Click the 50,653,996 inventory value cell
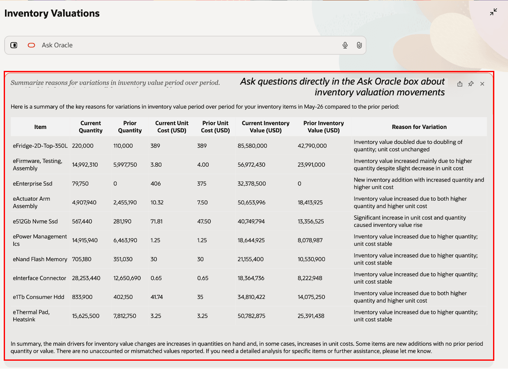The height and width of the screenshot is (369, 508). point(252,202)
